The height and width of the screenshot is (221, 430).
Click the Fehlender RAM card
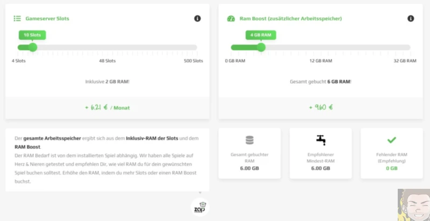tap(391, 153)
